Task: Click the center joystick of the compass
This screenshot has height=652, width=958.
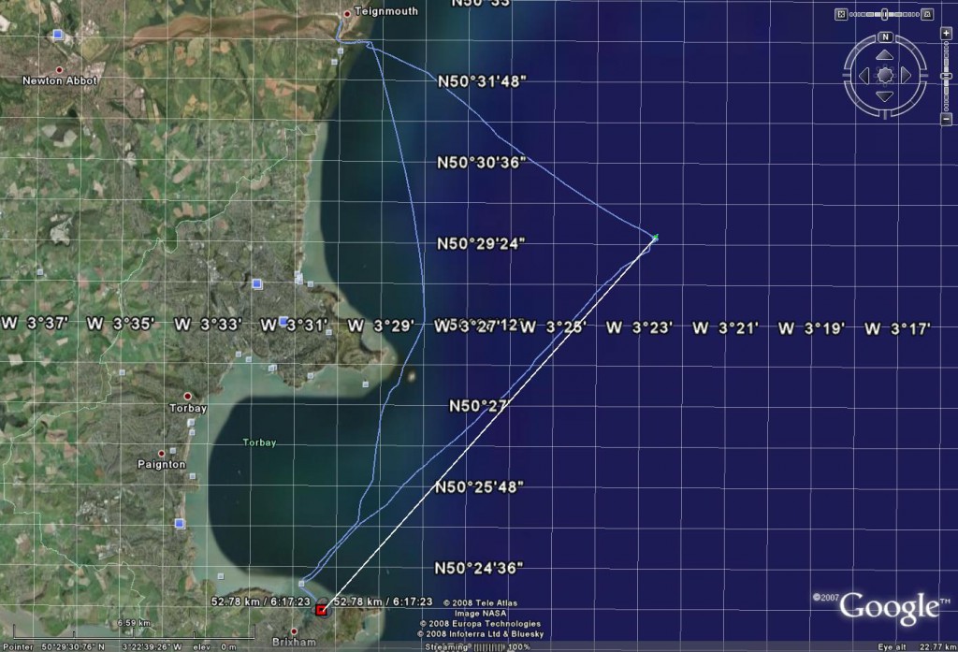Action: click(885, 76)
